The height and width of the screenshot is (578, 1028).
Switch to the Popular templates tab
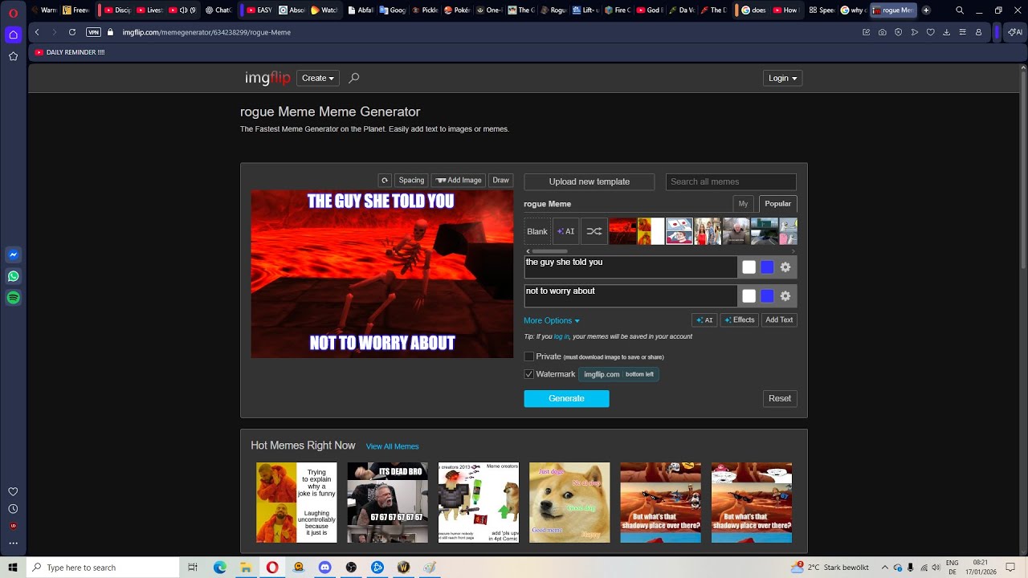click(x=777, y=204)
